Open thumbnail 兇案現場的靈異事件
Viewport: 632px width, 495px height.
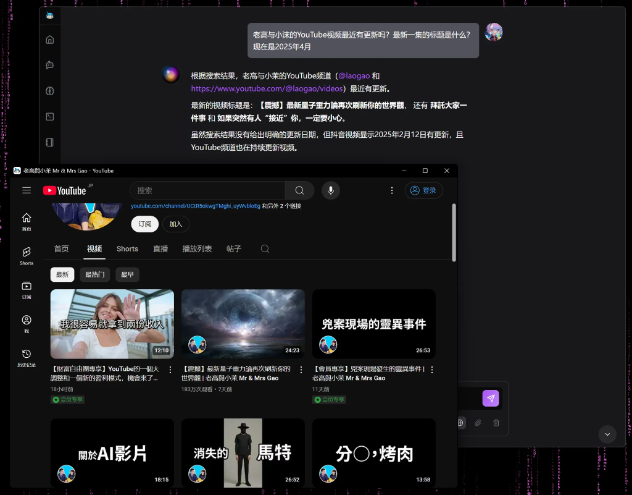(x=374, y=324)
